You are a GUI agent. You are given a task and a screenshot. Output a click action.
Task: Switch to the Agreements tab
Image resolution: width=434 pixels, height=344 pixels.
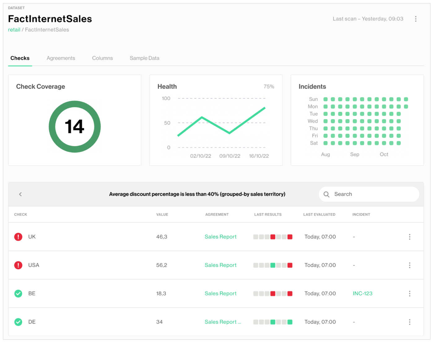[61, 58]
